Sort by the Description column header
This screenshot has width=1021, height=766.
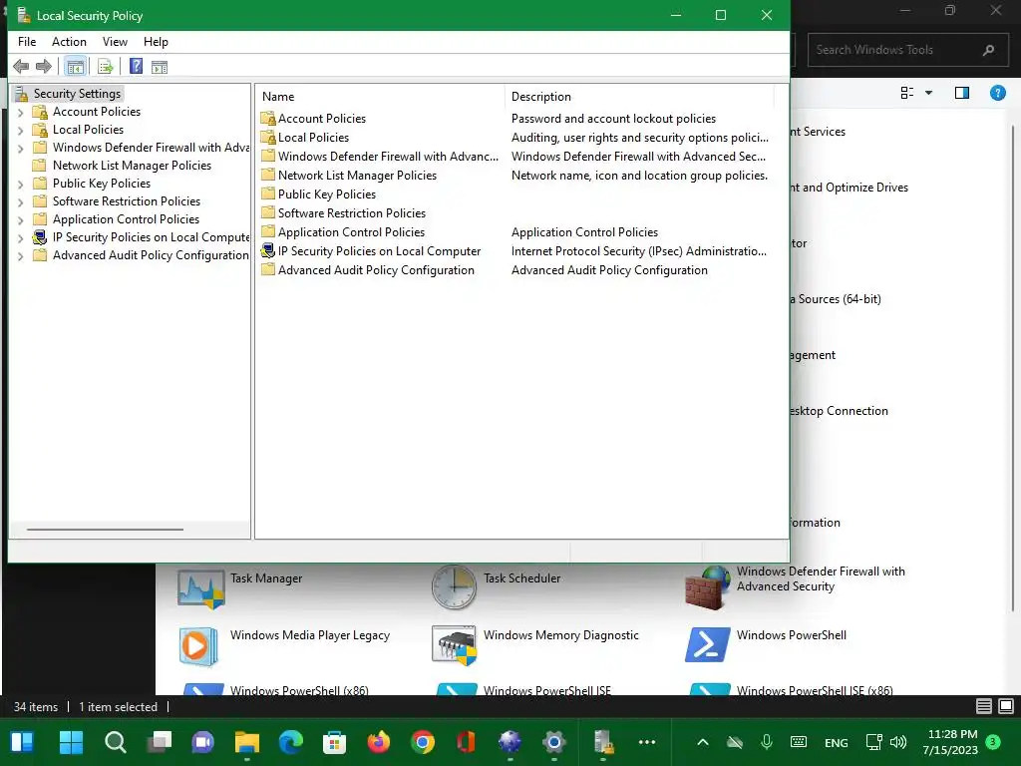tap(639, 97)
